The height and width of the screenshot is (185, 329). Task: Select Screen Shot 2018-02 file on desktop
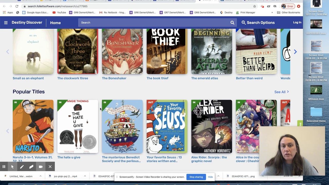pyautogui.click(x=316, y=50)
